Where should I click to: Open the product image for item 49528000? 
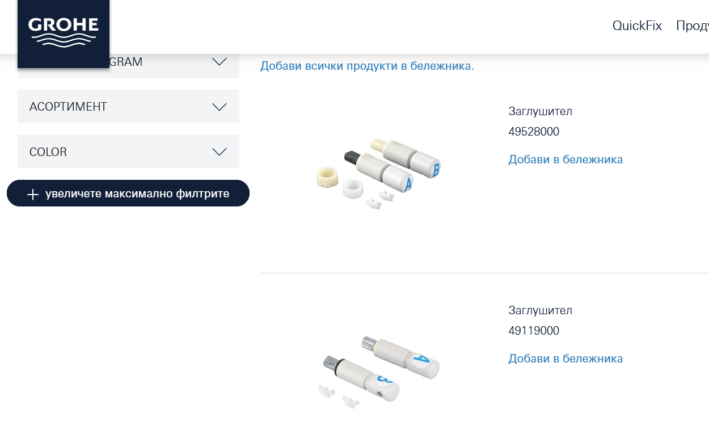coord(378,172)
